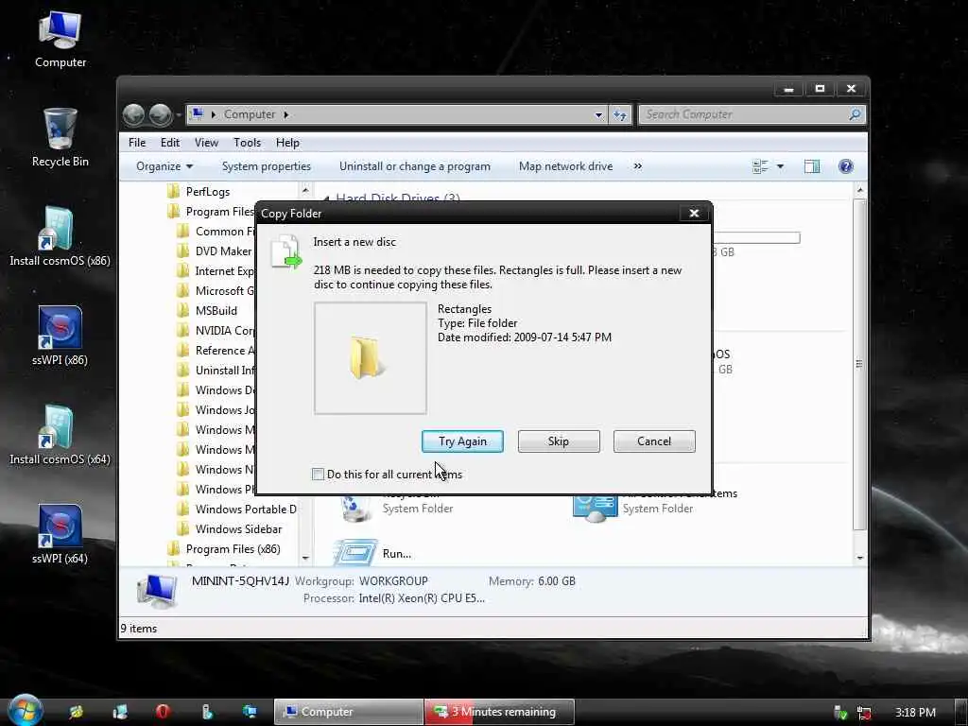Show more toolbar commands chevron
The image size is (968, 726).
638,166
